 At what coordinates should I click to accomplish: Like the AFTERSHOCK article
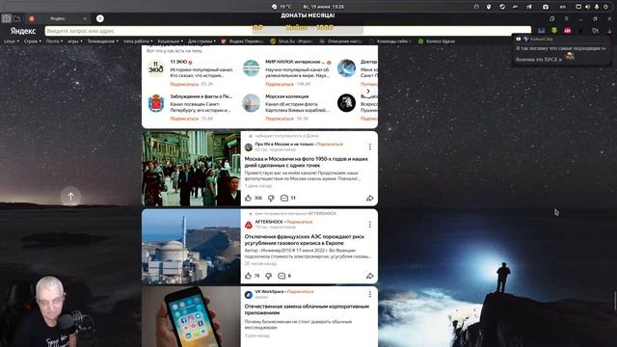[x=249, y=276]
